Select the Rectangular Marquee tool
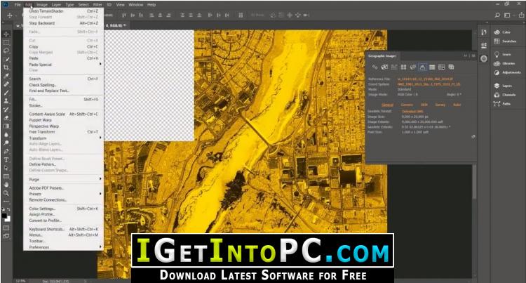 coord(6,43)
